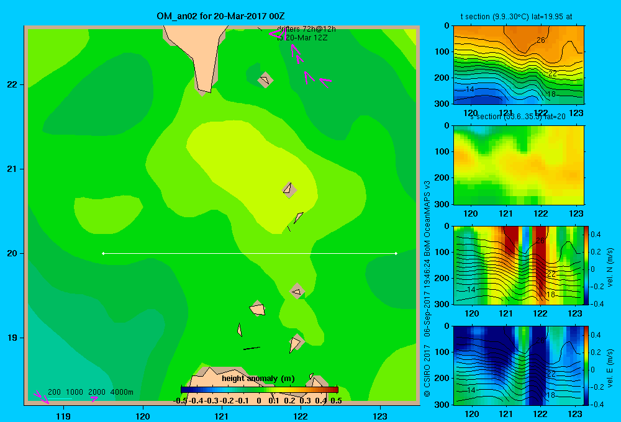The image size is (621, 422).
Task: Click the '-0.5' value under the height anomaly colorbar
Action: click(x=180, y=401)
